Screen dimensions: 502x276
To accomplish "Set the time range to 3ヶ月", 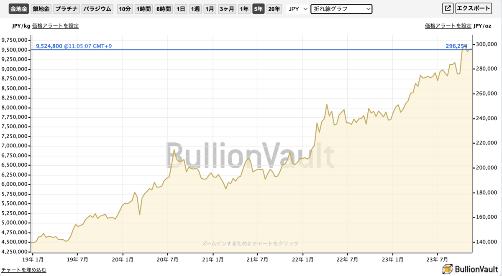I will [x=227, y=9].
